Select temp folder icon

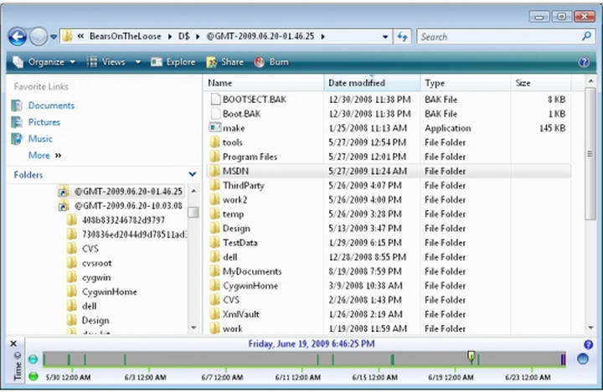point(215,214)
